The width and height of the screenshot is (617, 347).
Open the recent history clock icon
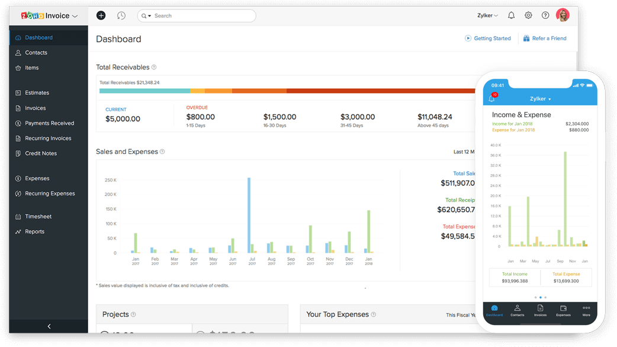[x=121, y=15]
